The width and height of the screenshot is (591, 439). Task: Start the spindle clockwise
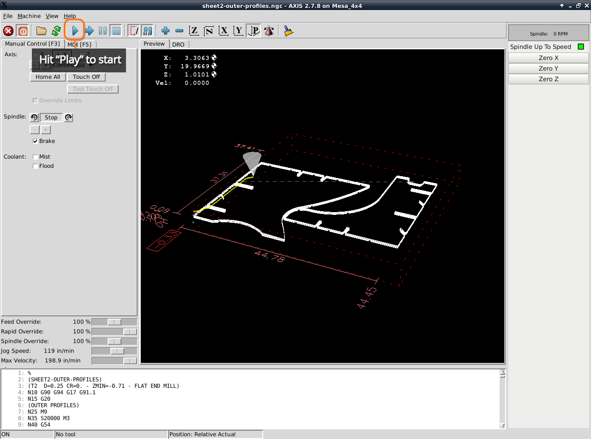[x=68, y=118]
